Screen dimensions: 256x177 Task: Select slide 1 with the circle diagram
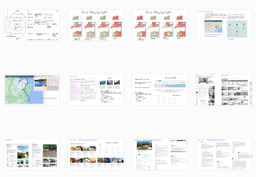pos(32,25)
